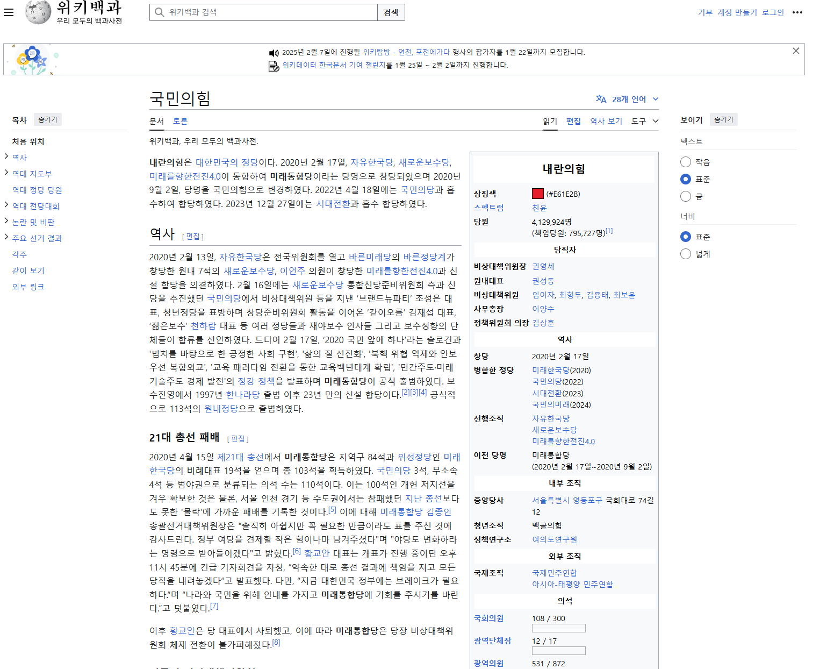Screen dimensions: 827x669
Task: Open the 위키탐방 - 연천, 포천에가다 banner link
Action: click(x=406, y=52)
